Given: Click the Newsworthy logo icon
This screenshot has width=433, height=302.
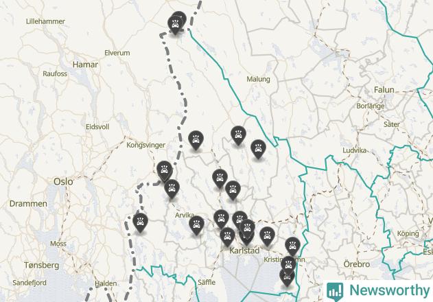Looking at the screenshot, I should (x=335, y=291).
